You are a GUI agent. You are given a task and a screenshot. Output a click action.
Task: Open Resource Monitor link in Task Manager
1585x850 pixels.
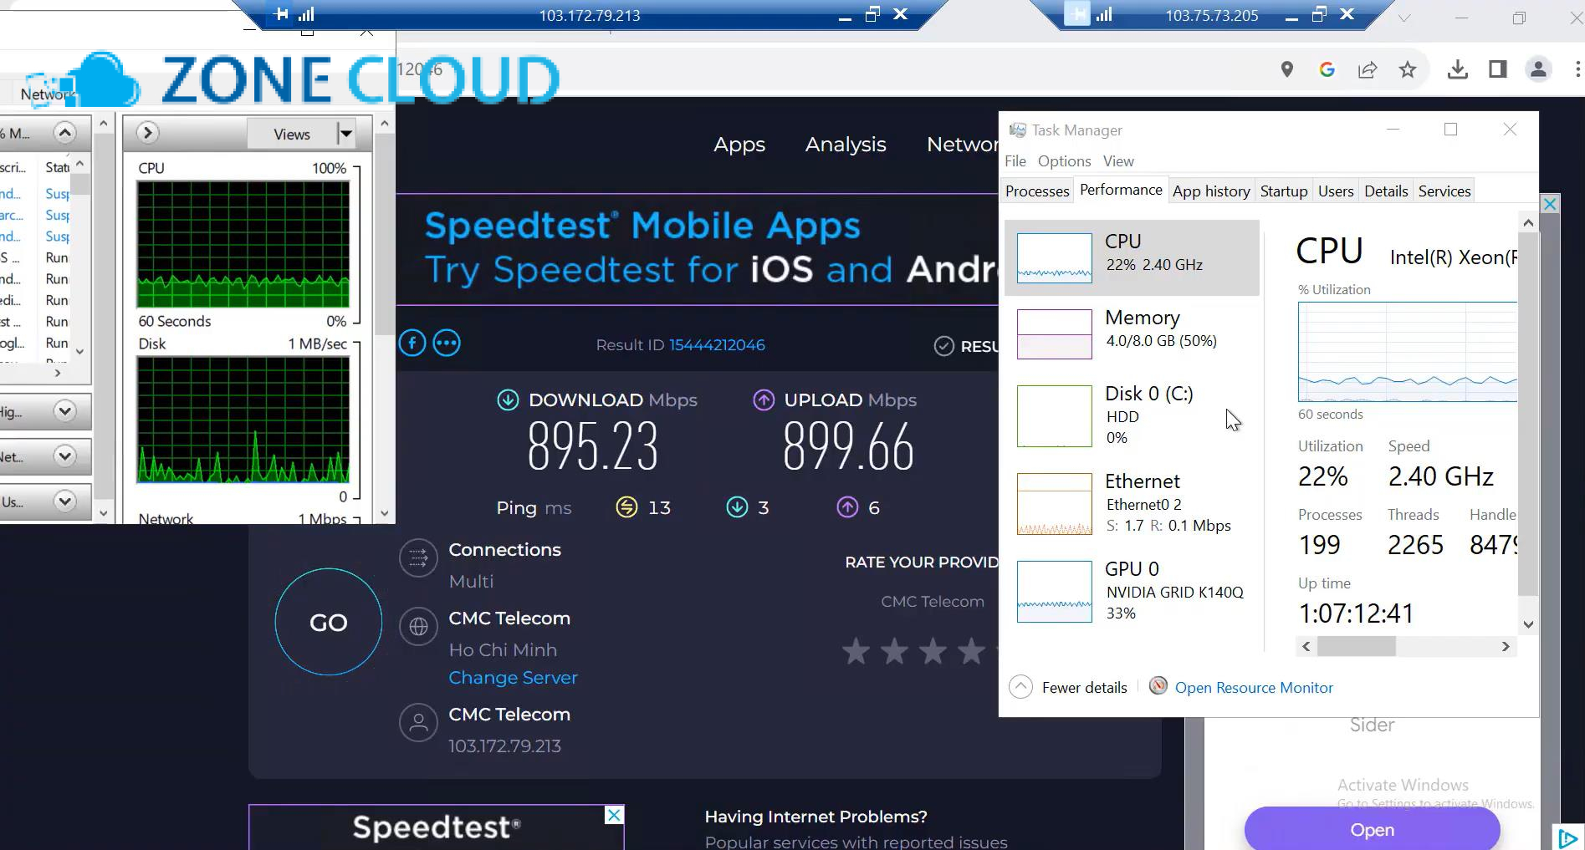point(1253,688)
